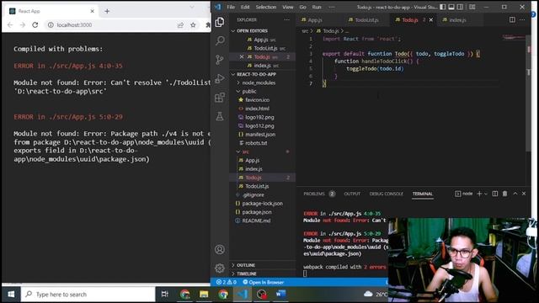Collapse the REACT-TO-DO-APP folder section
The width and height of the screenshot is (539, 303).
[263, 74]
